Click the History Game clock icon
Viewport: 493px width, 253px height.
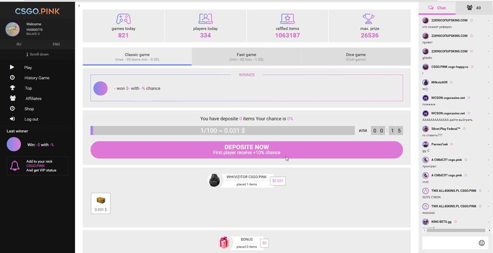point(12,78)
